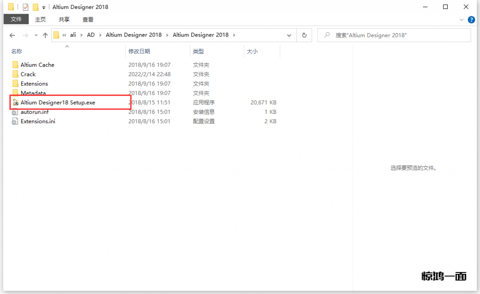Open the help question mark icon

(471, 20)
